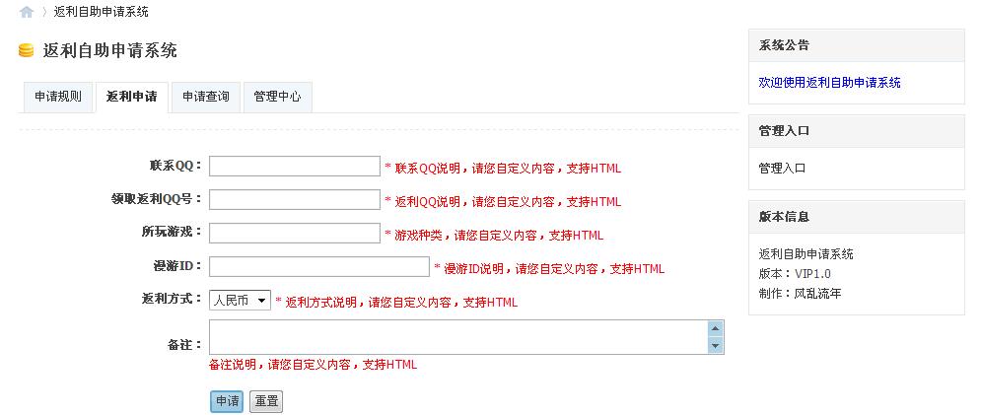Screen dimensions: 981x415
Task: Click the home icon in breadcrumb
Action: 27,12
